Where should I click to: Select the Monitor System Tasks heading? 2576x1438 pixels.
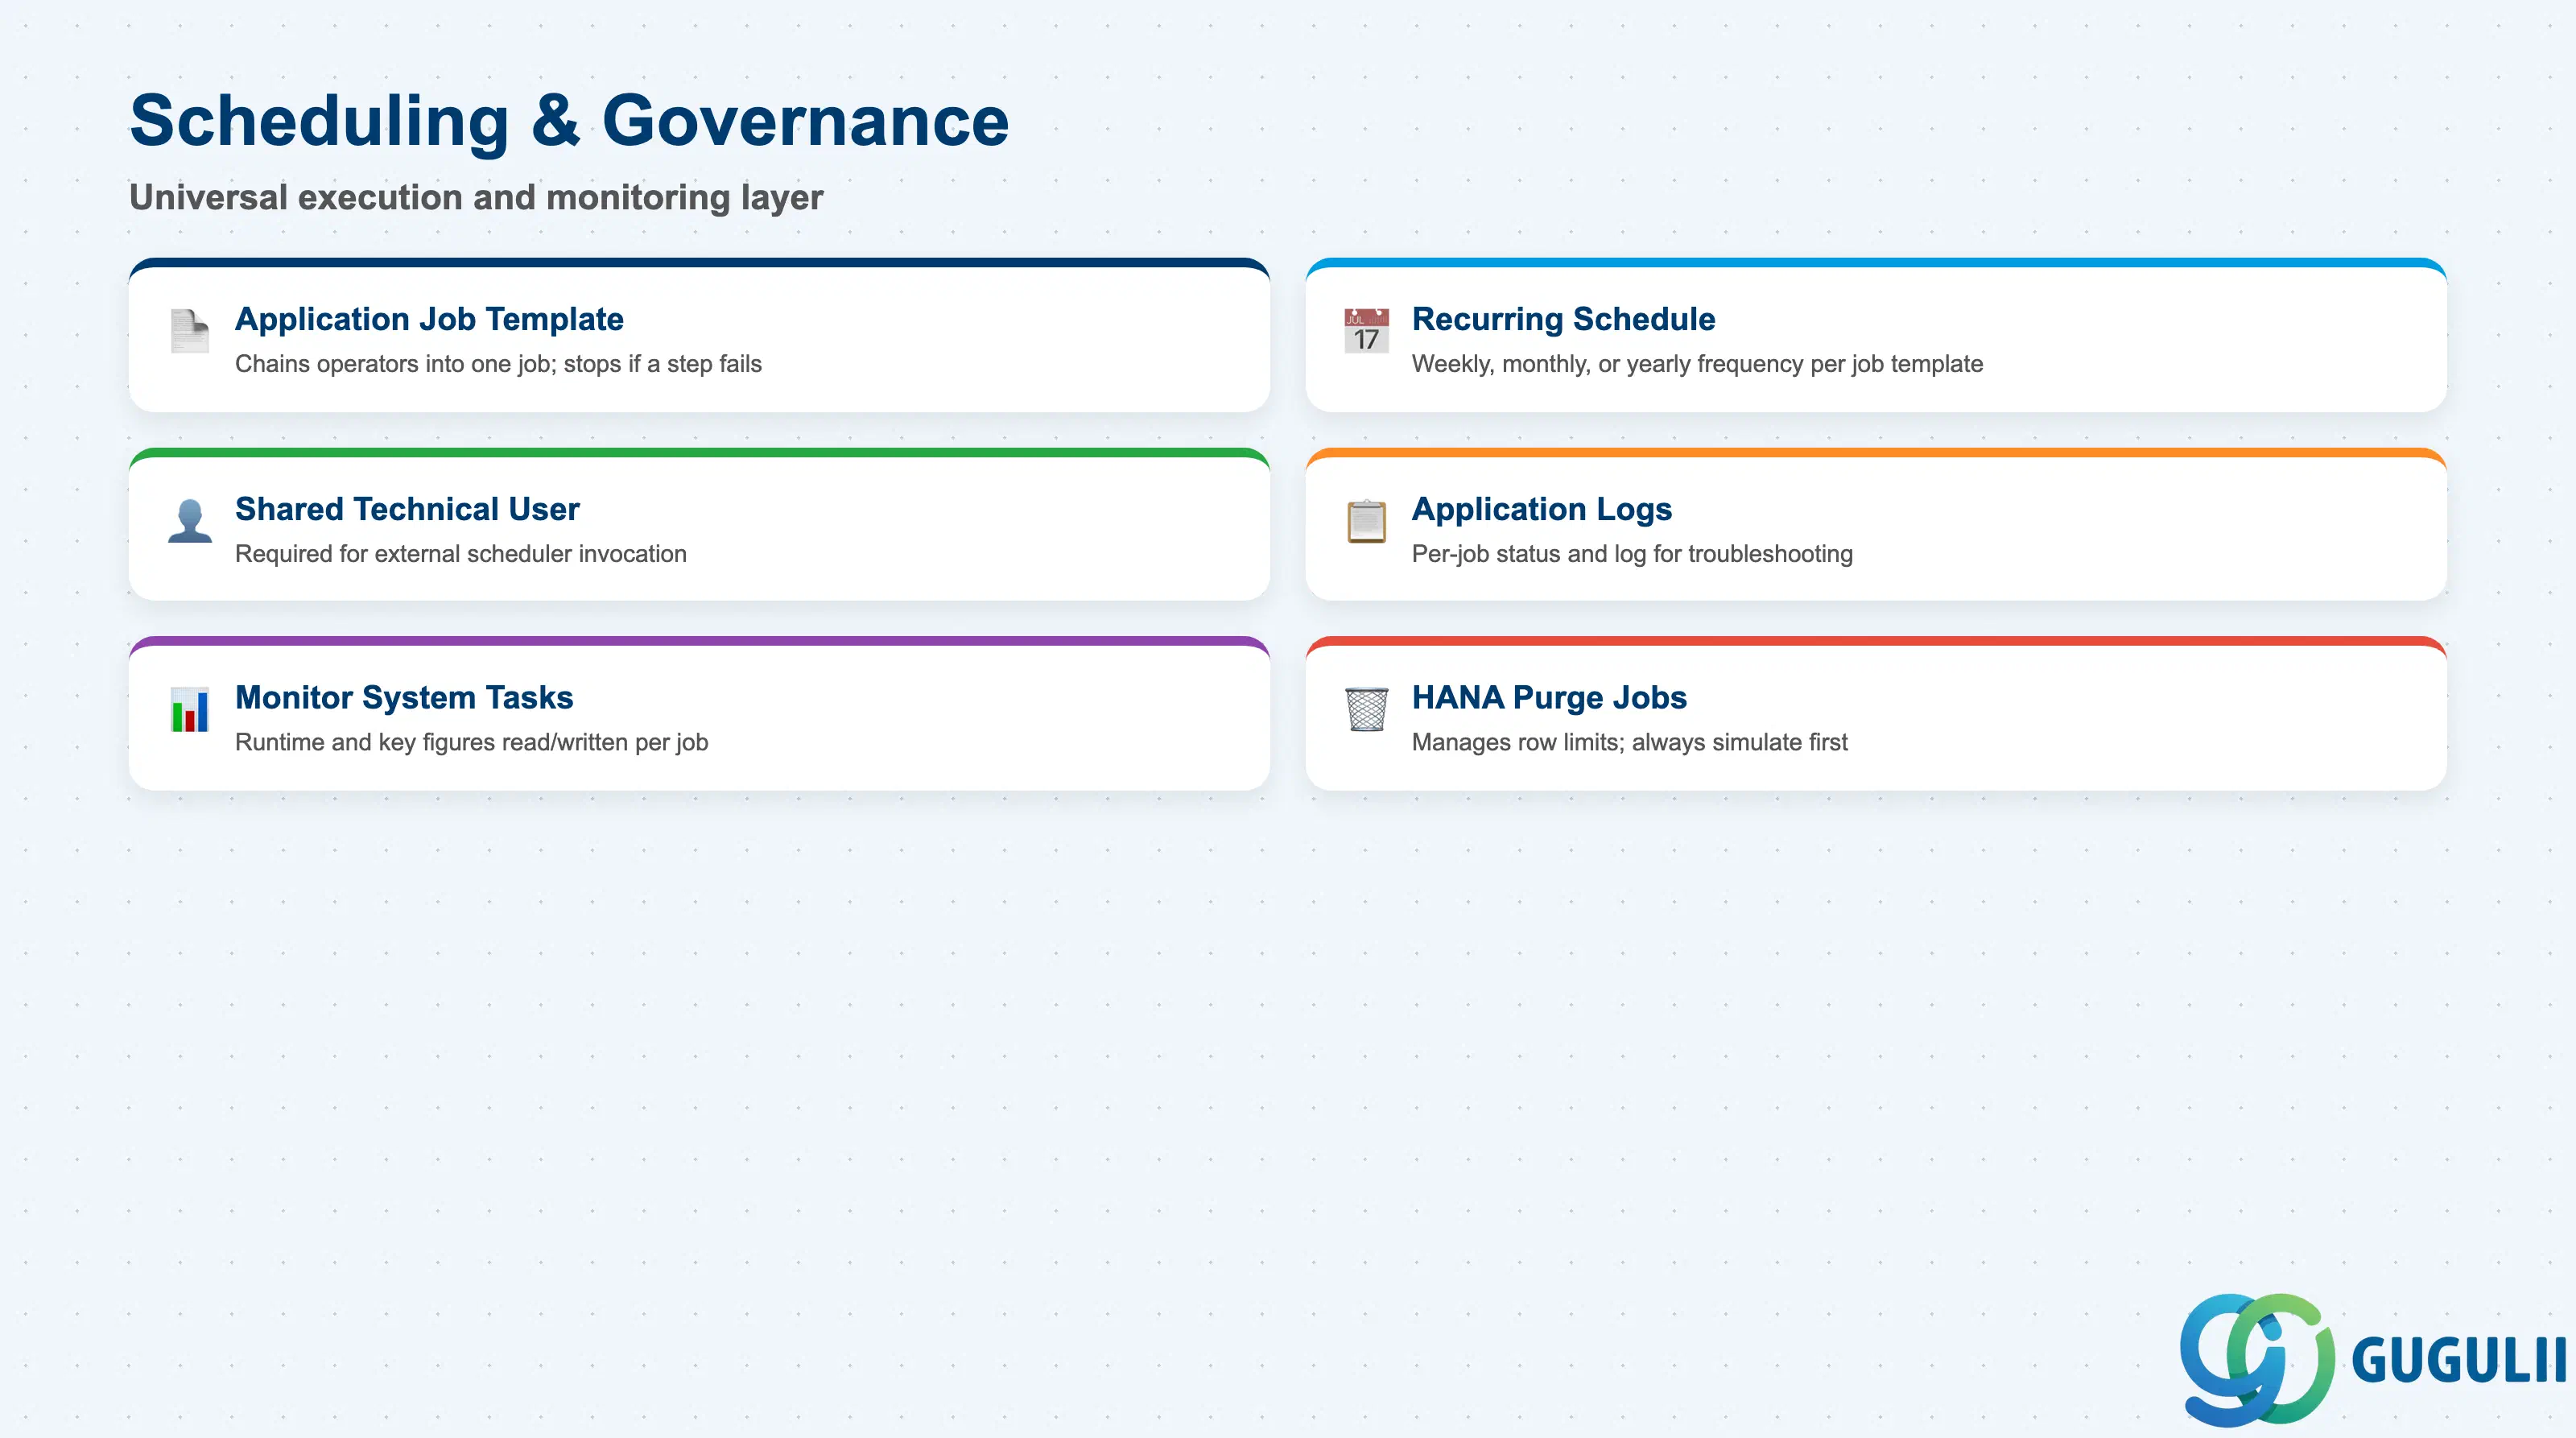(x=404, y=697)
